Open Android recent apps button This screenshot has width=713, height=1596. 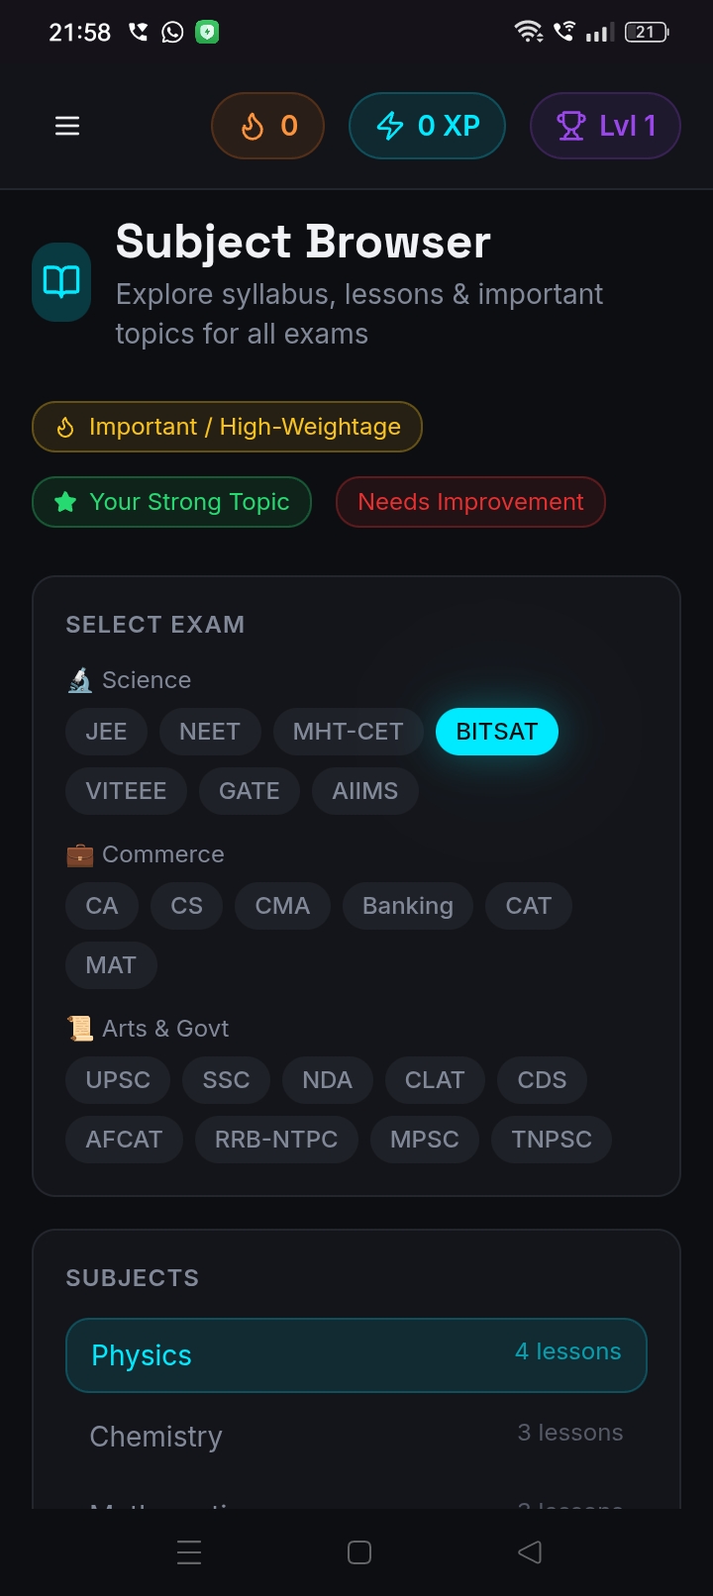click(x=189, y=1552)
